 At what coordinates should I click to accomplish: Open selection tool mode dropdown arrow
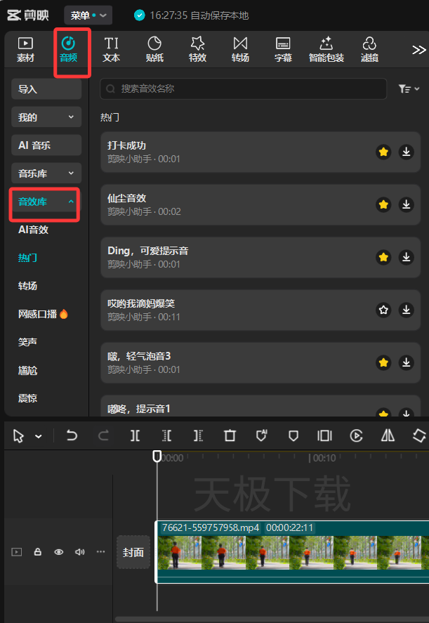click(38, 436)
